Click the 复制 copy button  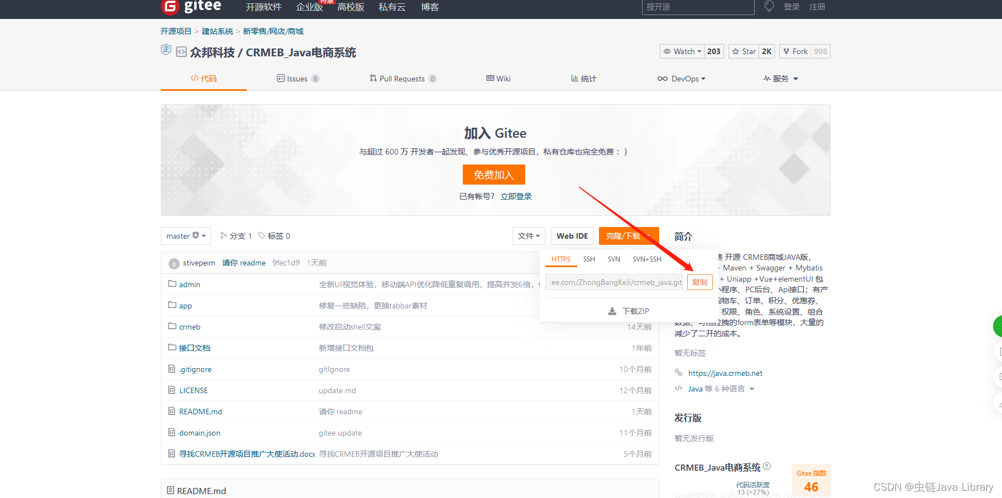(699, 282)
